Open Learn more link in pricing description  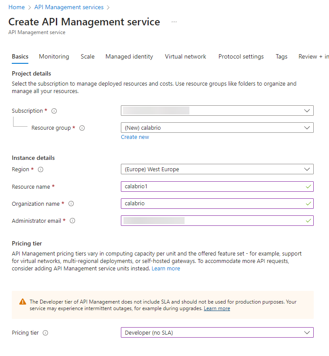[x=166, y=269]
